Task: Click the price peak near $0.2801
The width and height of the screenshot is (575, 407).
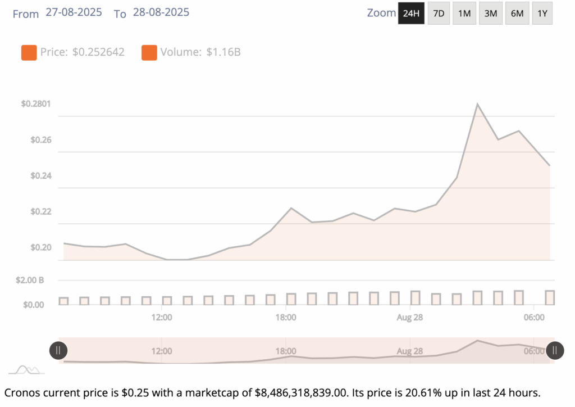Action: click(477, 105)
